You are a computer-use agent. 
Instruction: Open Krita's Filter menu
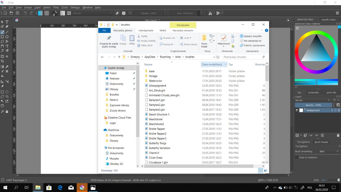56,7
